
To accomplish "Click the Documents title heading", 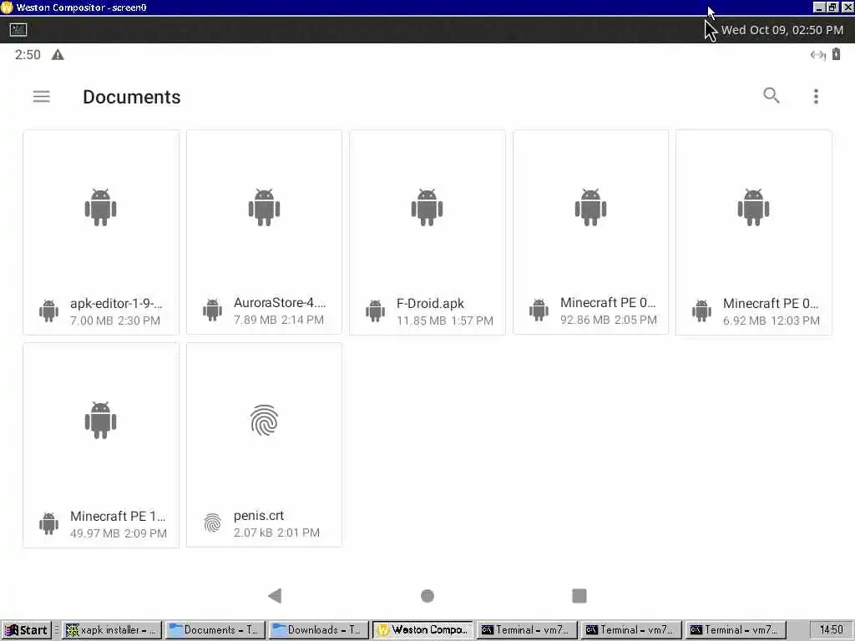I will coord(131,97).
